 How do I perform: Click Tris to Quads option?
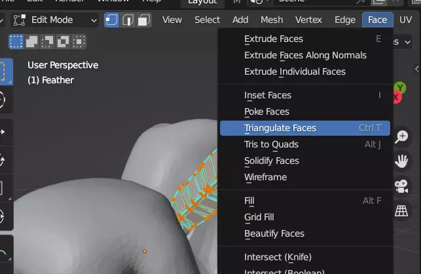[x=271, y=144]
